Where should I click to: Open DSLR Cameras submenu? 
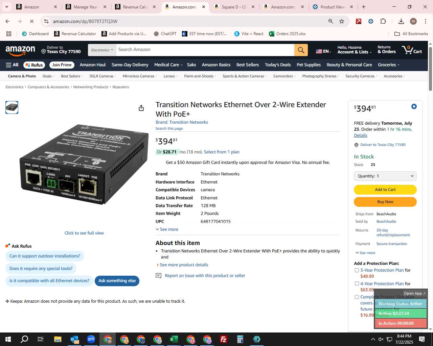coord(102,76)
